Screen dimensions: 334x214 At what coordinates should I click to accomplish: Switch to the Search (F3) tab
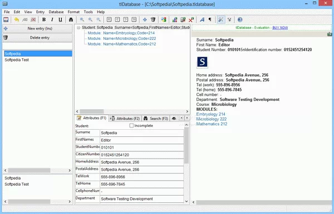[156, 119]
